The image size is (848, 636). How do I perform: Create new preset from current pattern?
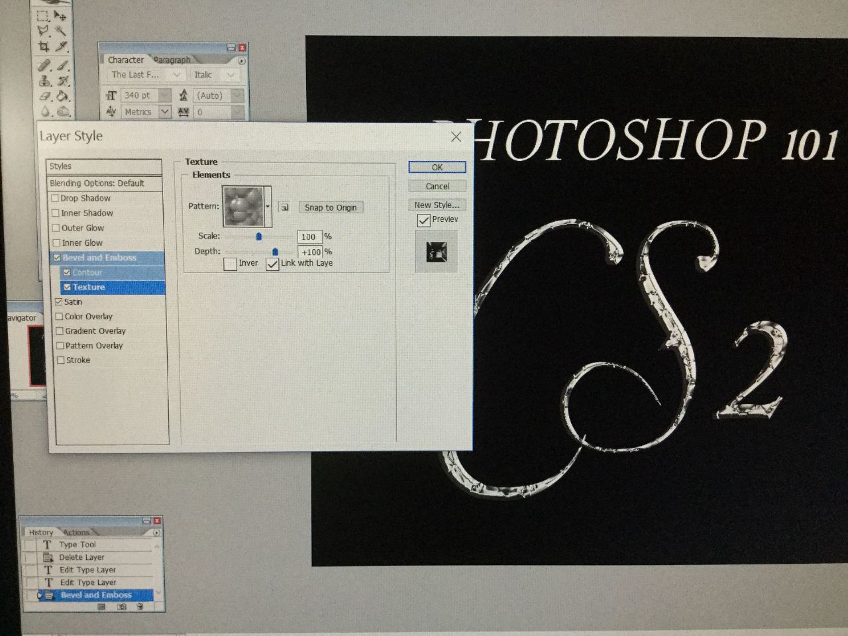(x=284, y=207)
